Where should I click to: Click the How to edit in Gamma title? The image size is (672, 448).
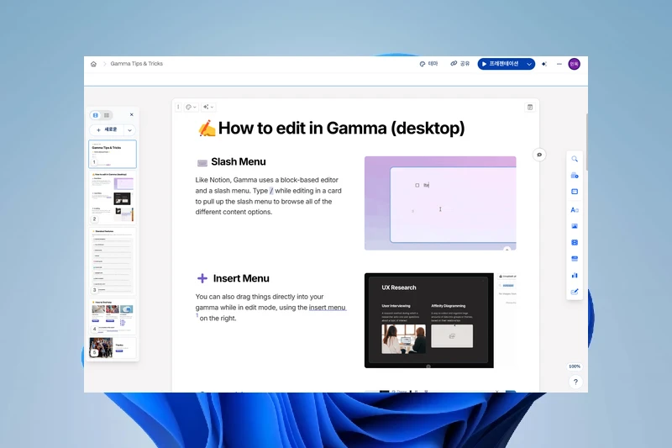[x=341, y=128]
